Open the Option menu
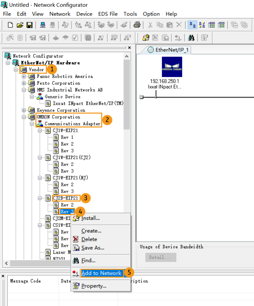This screenshot has width=254, height=306. click(151, 14)
